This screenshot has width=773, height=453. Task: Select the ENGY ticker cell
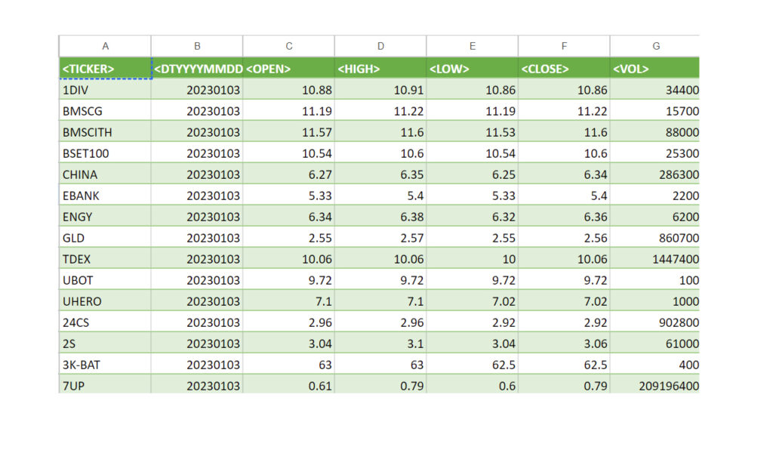(x=105, y=217)
